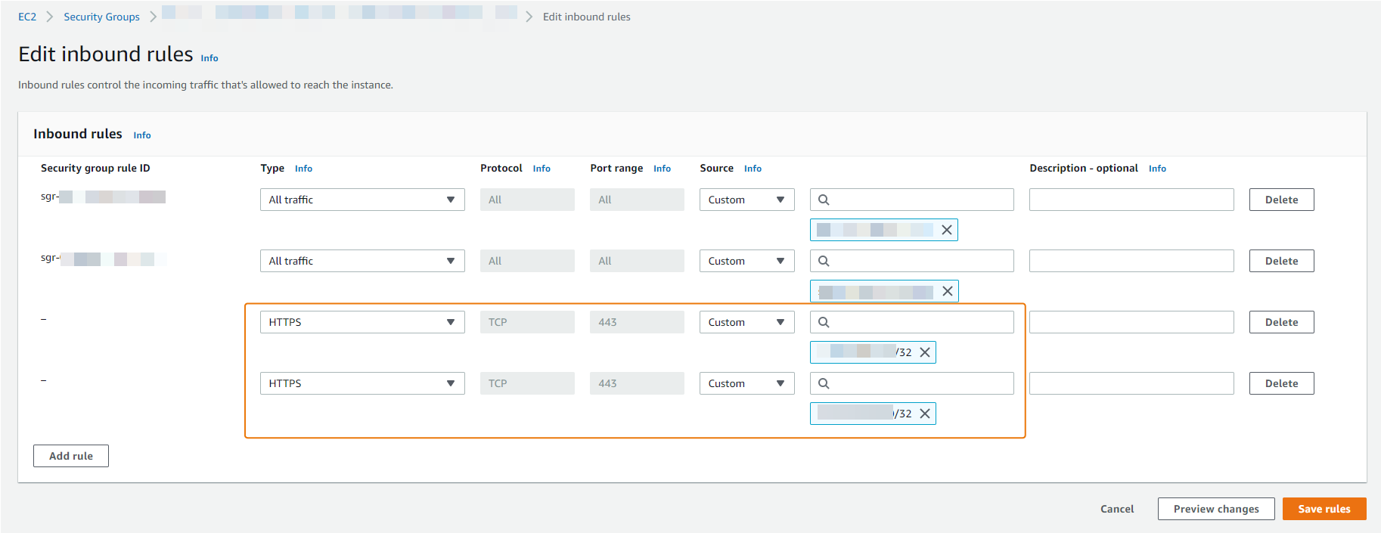Click Preview changes button
Viewport: 1381px width, 533px height.
[x=1215, y=509]
